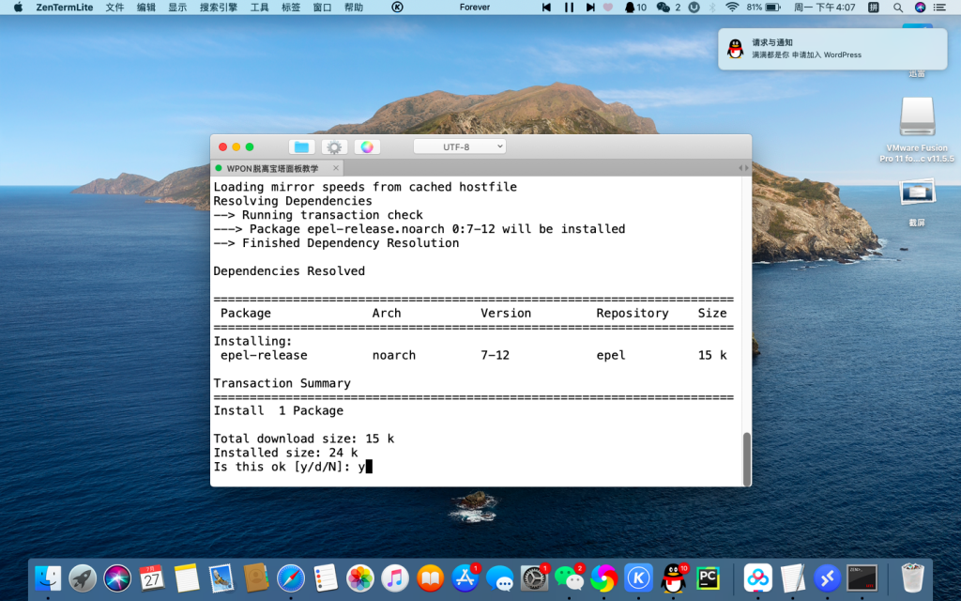The width and height of the screenshot is (961, 601).
Task: Open the 搜索引擎 menu
Action: [218, 8]
